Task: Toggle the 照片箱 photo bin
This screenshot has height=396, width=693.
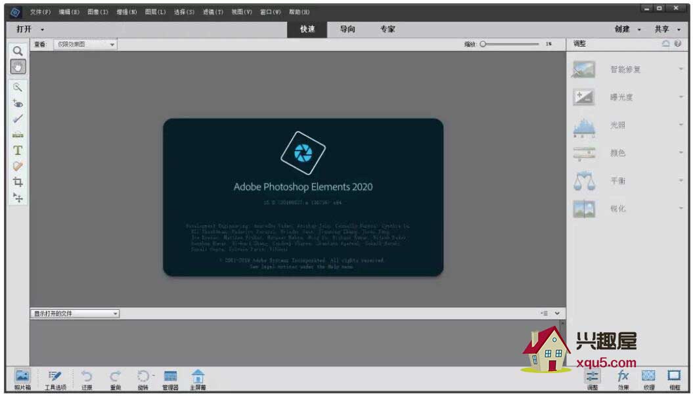Action: 22,379
